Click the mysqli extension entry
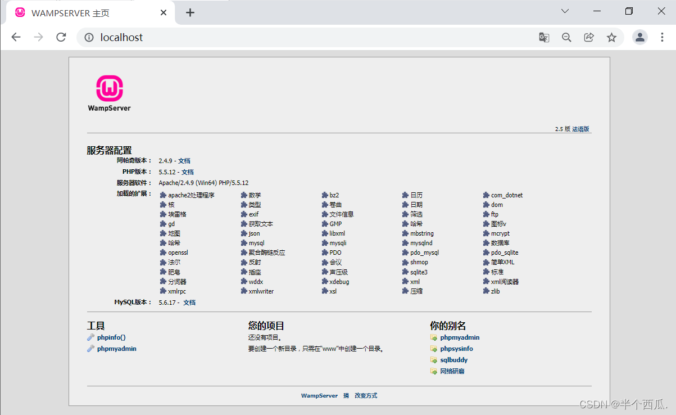 [x=338, y=243]
